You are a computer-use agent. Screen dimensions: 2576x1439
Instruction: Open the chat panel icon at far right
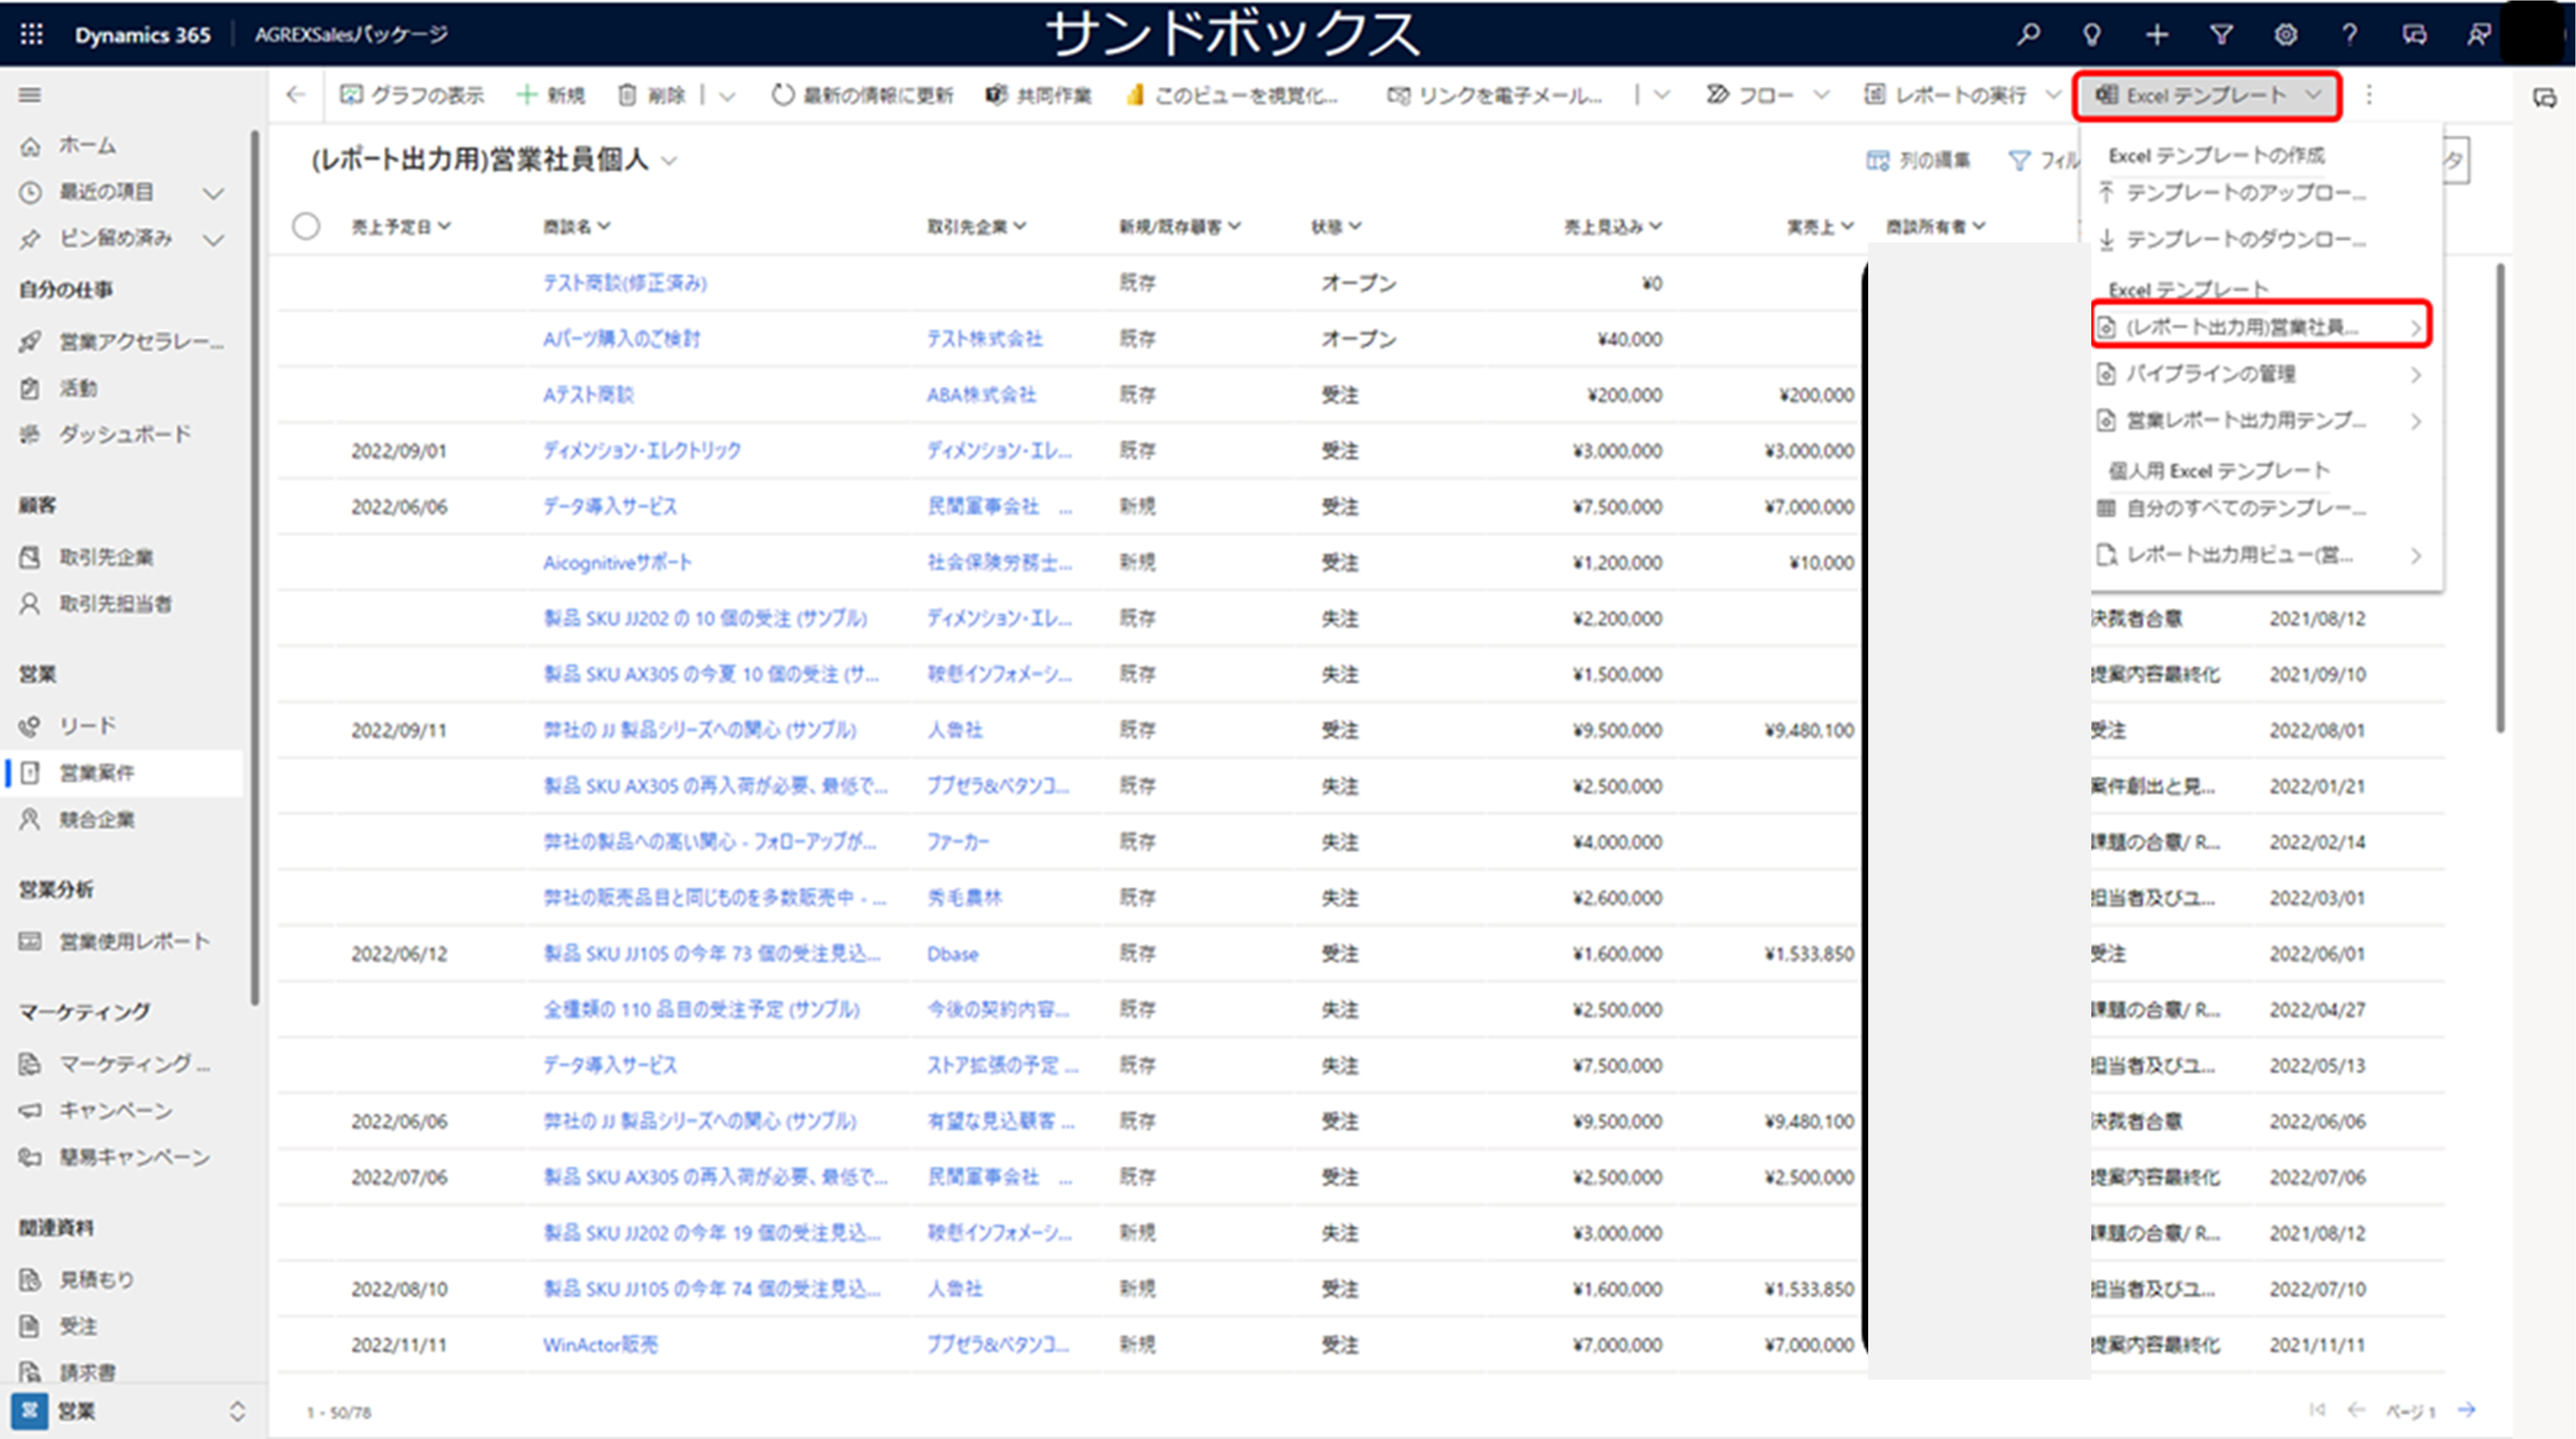pyautogui.click(x=2545, y=98)
